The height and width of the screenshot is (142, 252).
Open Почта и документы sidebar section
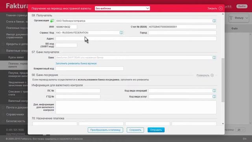(x=17, y=107)
